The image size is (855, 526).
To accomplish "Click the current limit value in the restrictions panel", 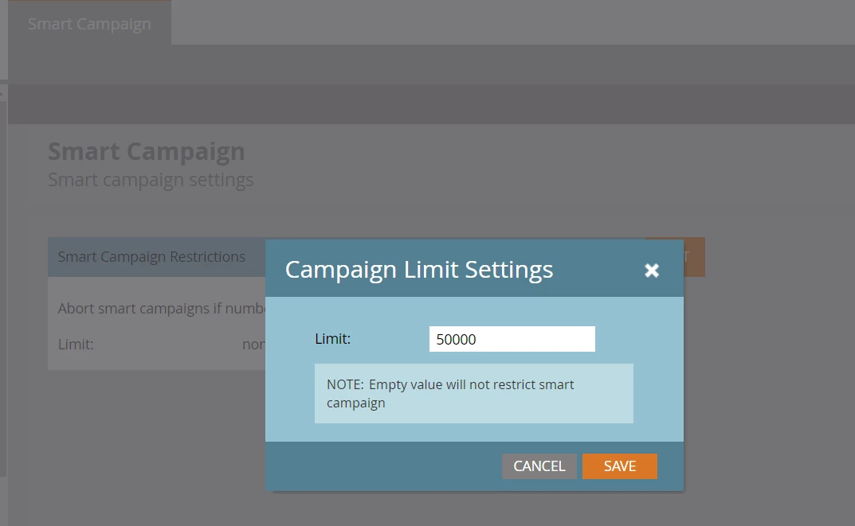I will pyautogui.click(x=253, y=344).
